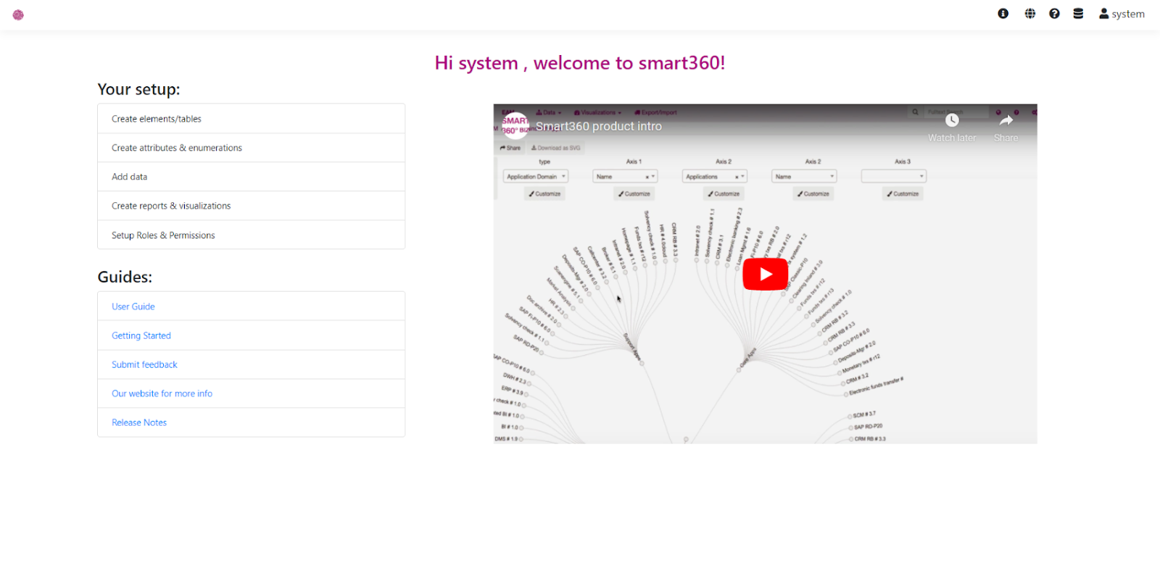The height and width of the screenshot is (573, 1160).
Task: Click the video channel avatar logo
Action: (515, 126)
